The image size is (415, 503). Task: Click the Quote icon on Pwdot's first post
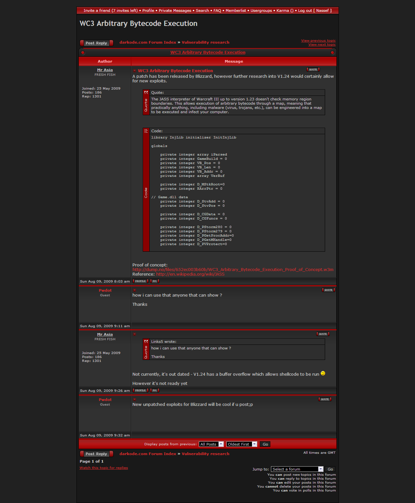(328, 290)
